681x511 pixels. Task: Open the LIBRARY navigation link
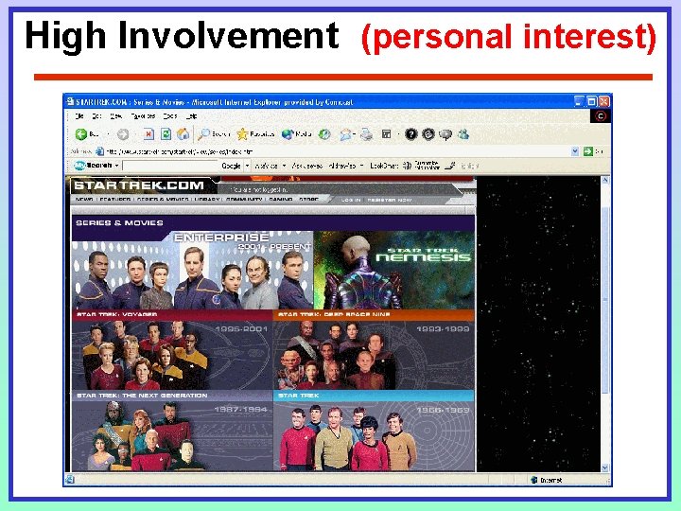coord(207,200)
